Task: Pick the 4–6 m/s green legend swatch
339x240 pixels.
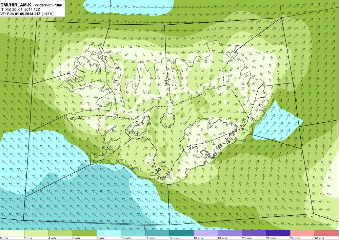Action: point(61,233)
